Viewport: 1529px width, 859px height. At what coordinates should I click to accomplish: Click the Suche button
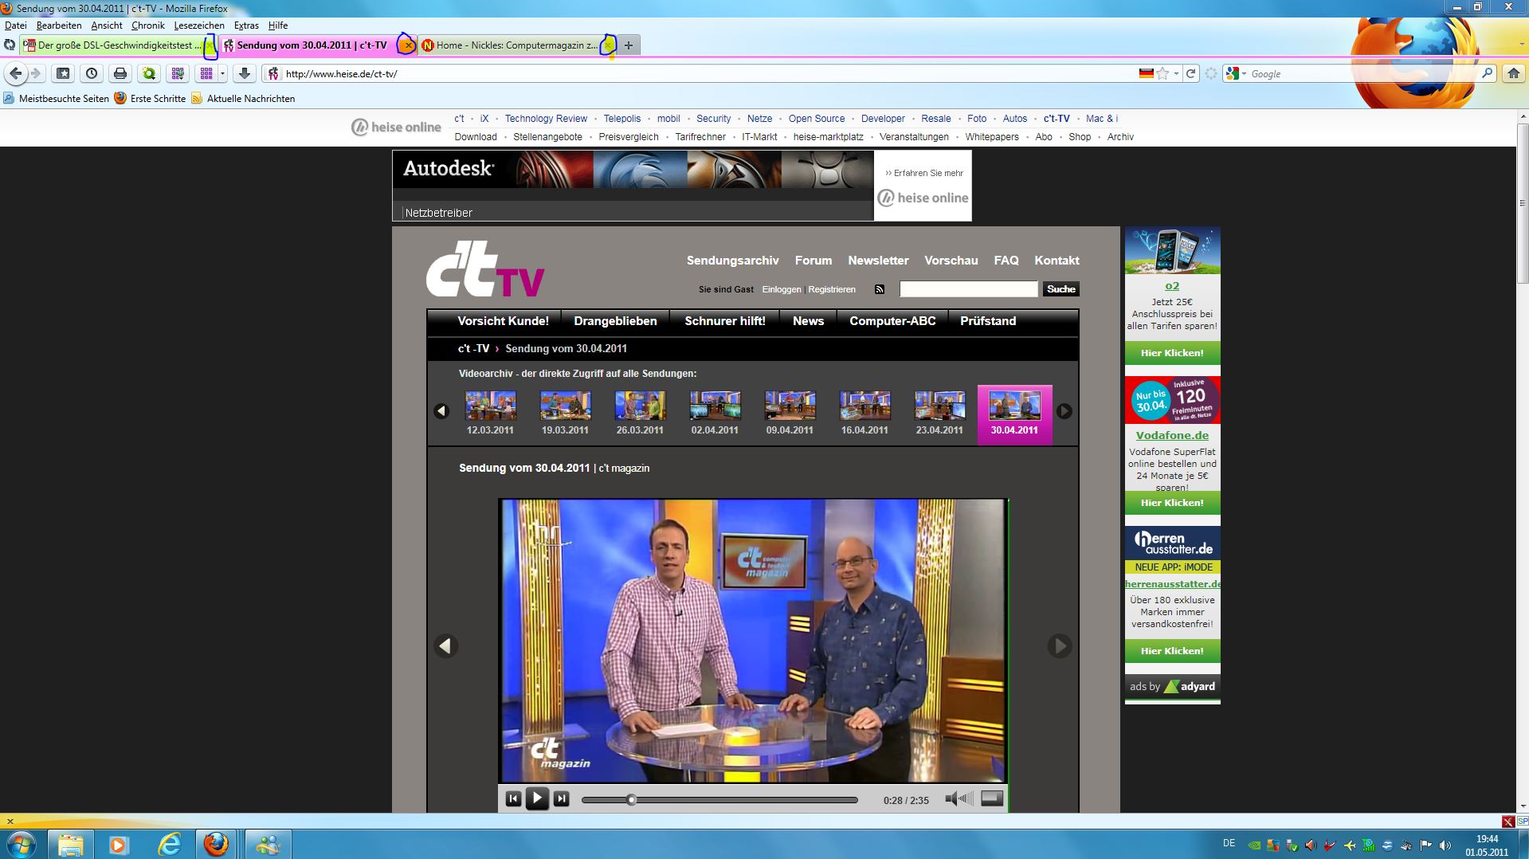1060,289
